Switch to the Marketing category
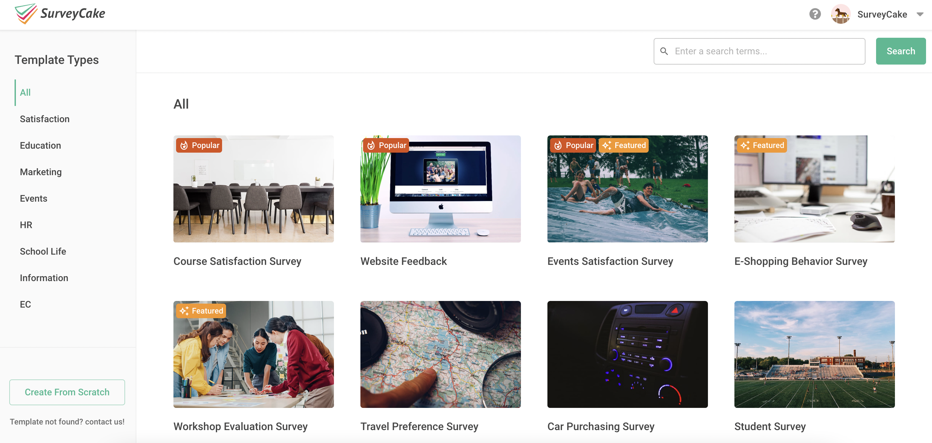The image size is (932, 443). [x=40, y=172]
